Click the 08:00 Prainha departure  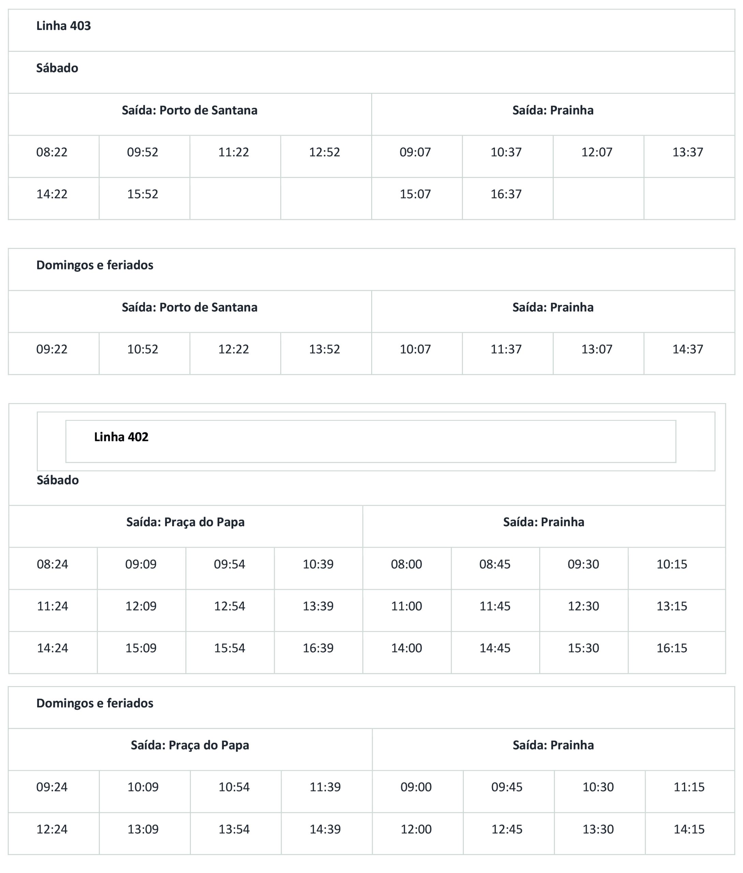[406, 564]
